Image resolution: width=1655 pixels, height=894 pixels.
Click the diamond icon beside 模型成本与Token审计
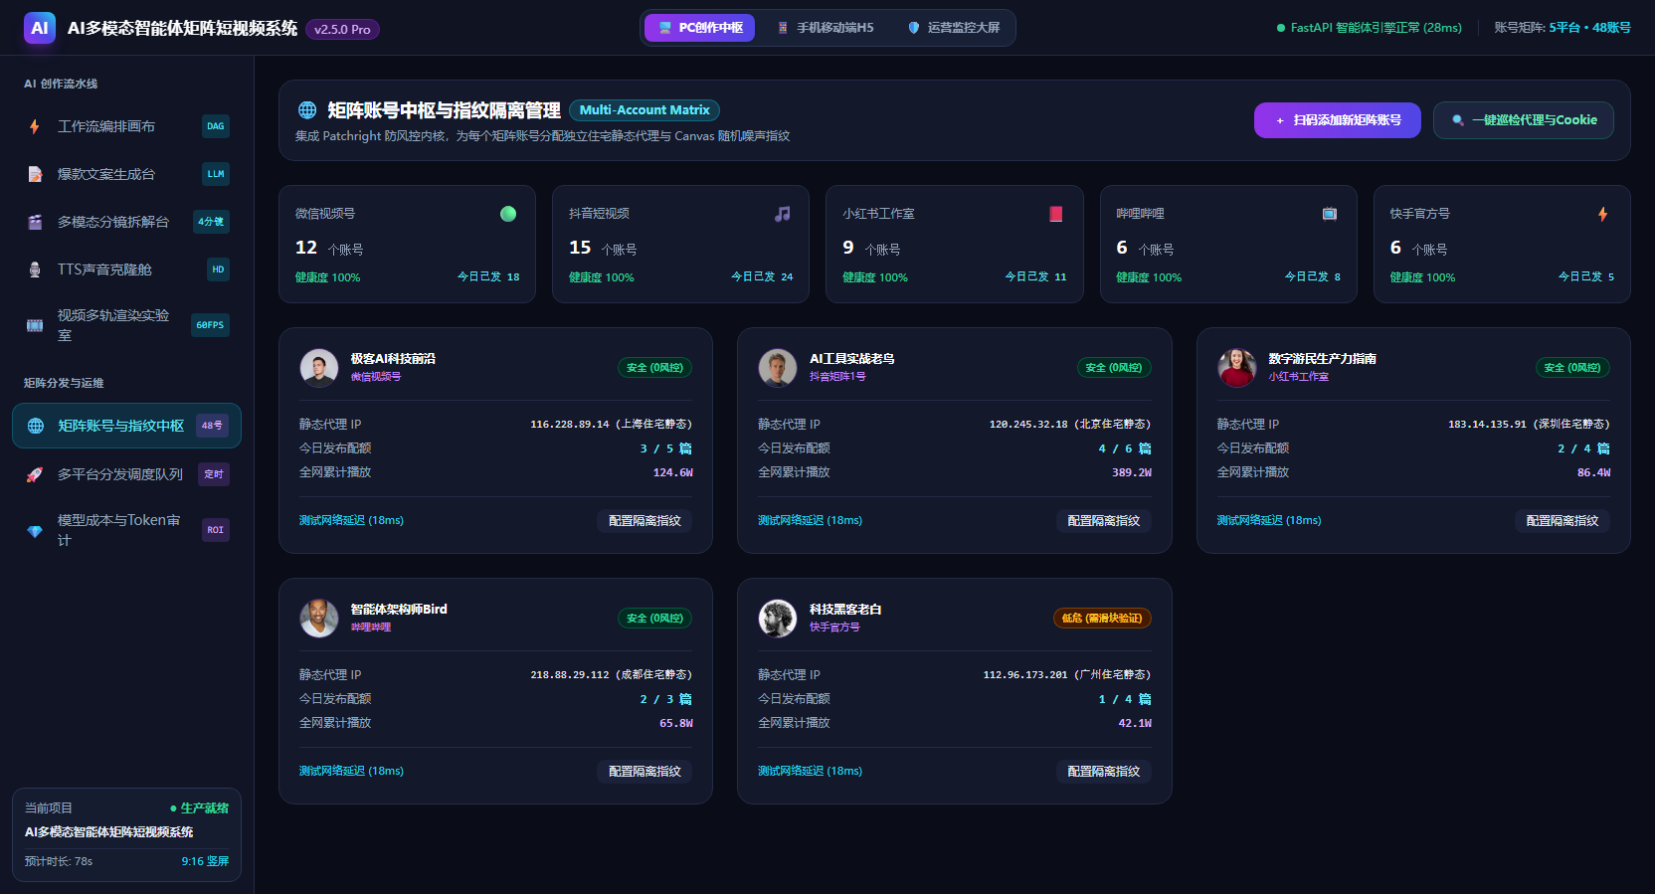pos(35,530)
